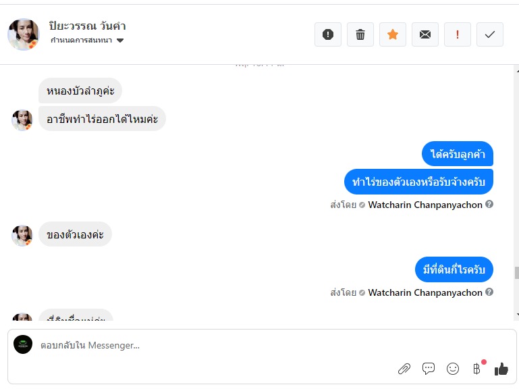Image resolution: width=519 pixels, height=389 pixels.
Task: Open Watcharin Chanpanyachon sender link under first reply
Action: pos(425,205)
